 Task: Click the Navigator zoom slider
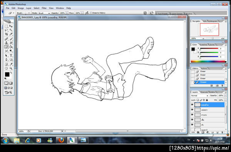[x=213, y=38]
